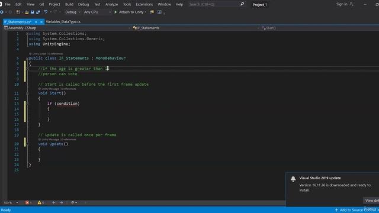379x213 pixels.
Task: Open the Extensions menu
Action: tap(144, 4)
